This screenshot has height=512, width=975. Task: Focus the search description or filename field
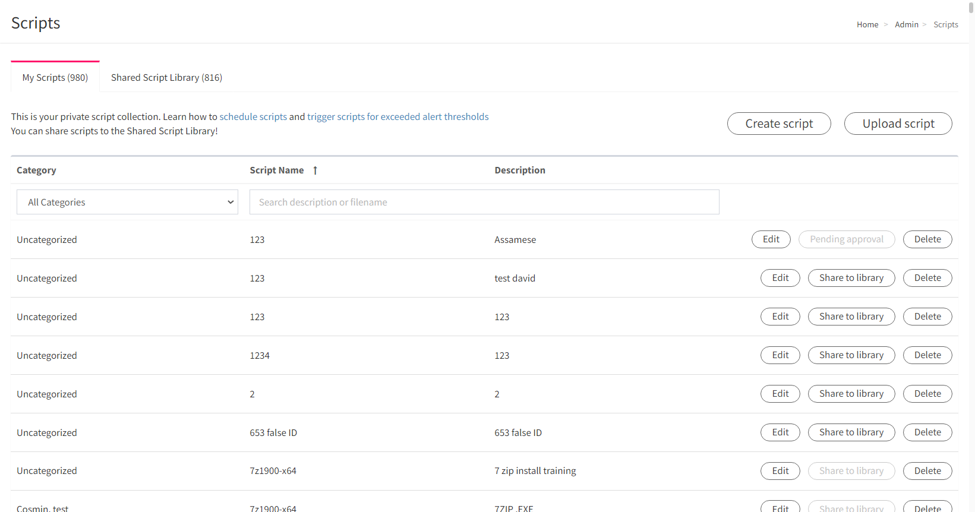[x=484, y=202]
